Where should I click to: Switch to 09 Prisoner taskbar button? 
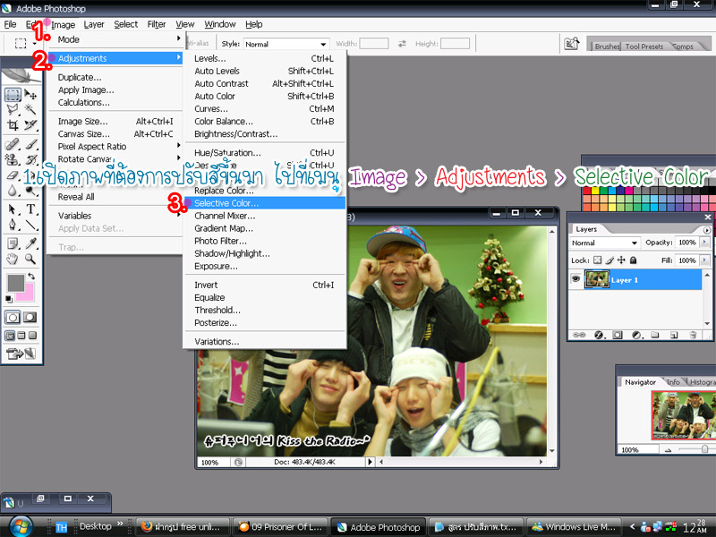point(280,527)
